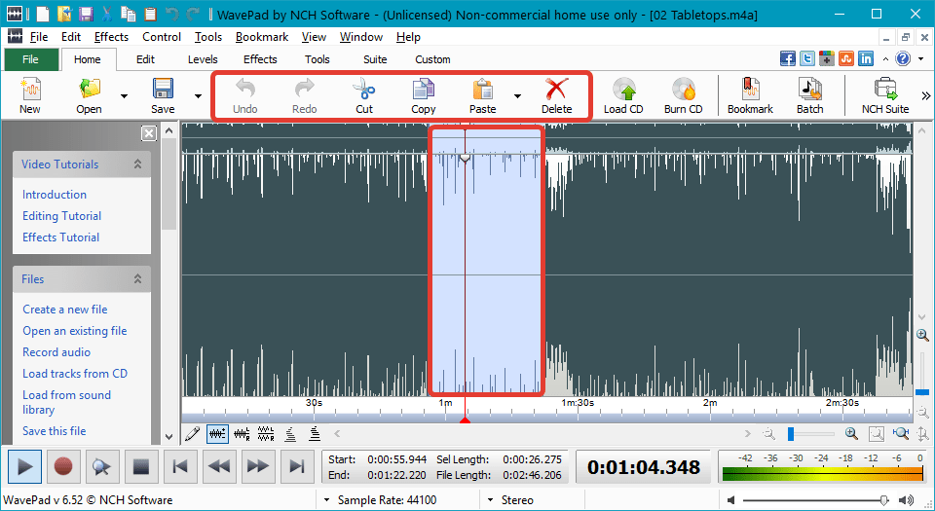Click the Copy icon in the ribbon

[x=424, y=90]
